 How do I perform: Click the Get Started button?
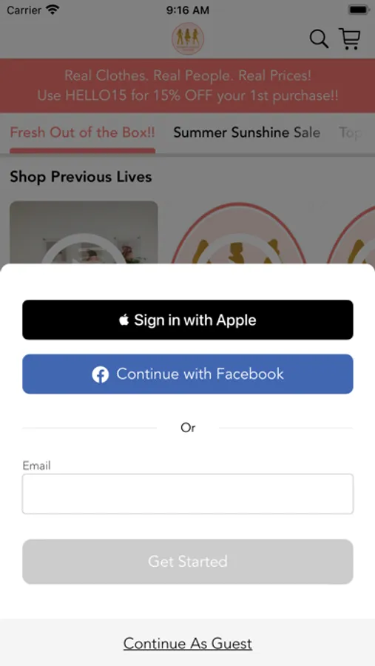188,562
